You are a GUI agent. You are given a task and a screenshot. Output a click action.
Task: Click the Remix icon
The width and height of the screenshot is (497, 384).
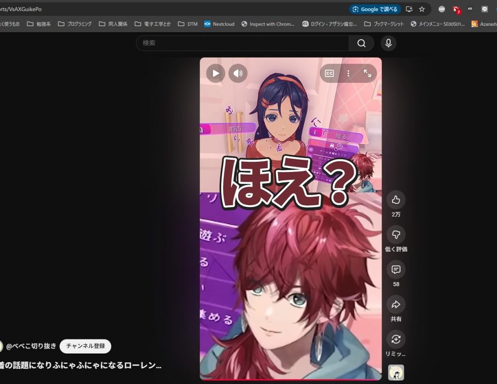pyautogui.click(x=396, y=339)
